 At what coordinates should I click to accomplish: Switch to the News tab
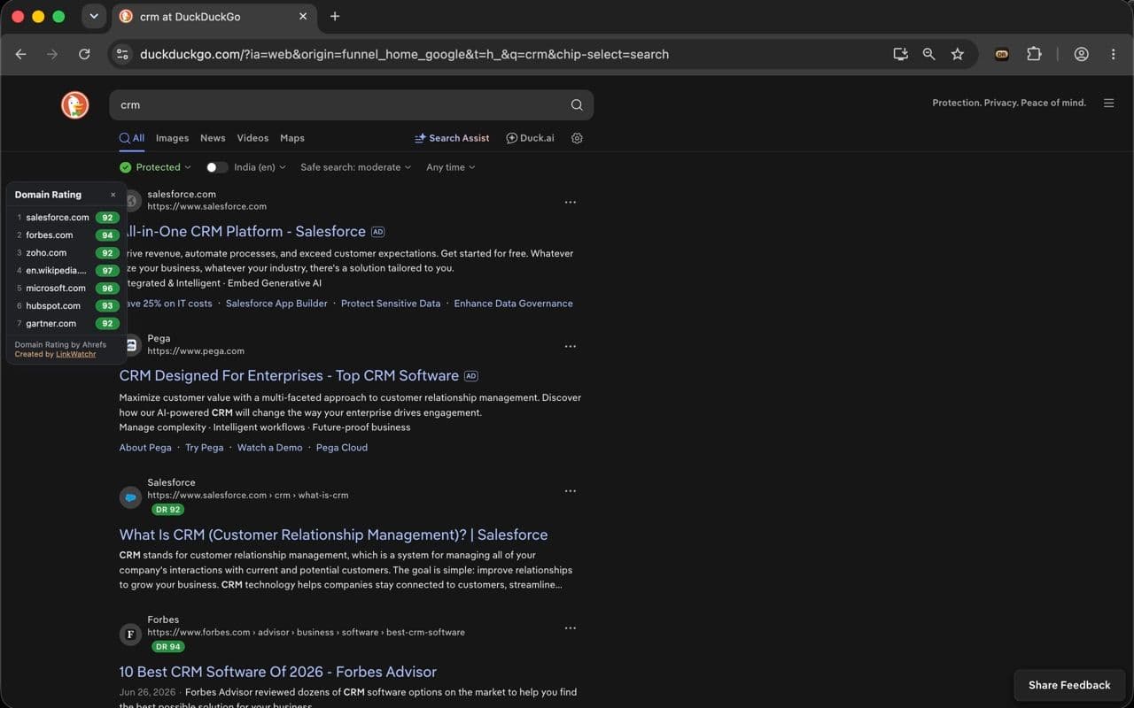click(213, 138)
